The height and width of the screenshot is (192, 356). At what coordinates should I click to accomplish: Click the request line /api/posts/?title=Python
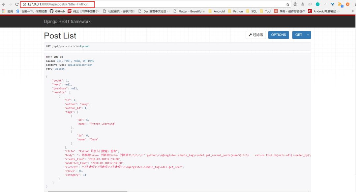coord(71,46)
